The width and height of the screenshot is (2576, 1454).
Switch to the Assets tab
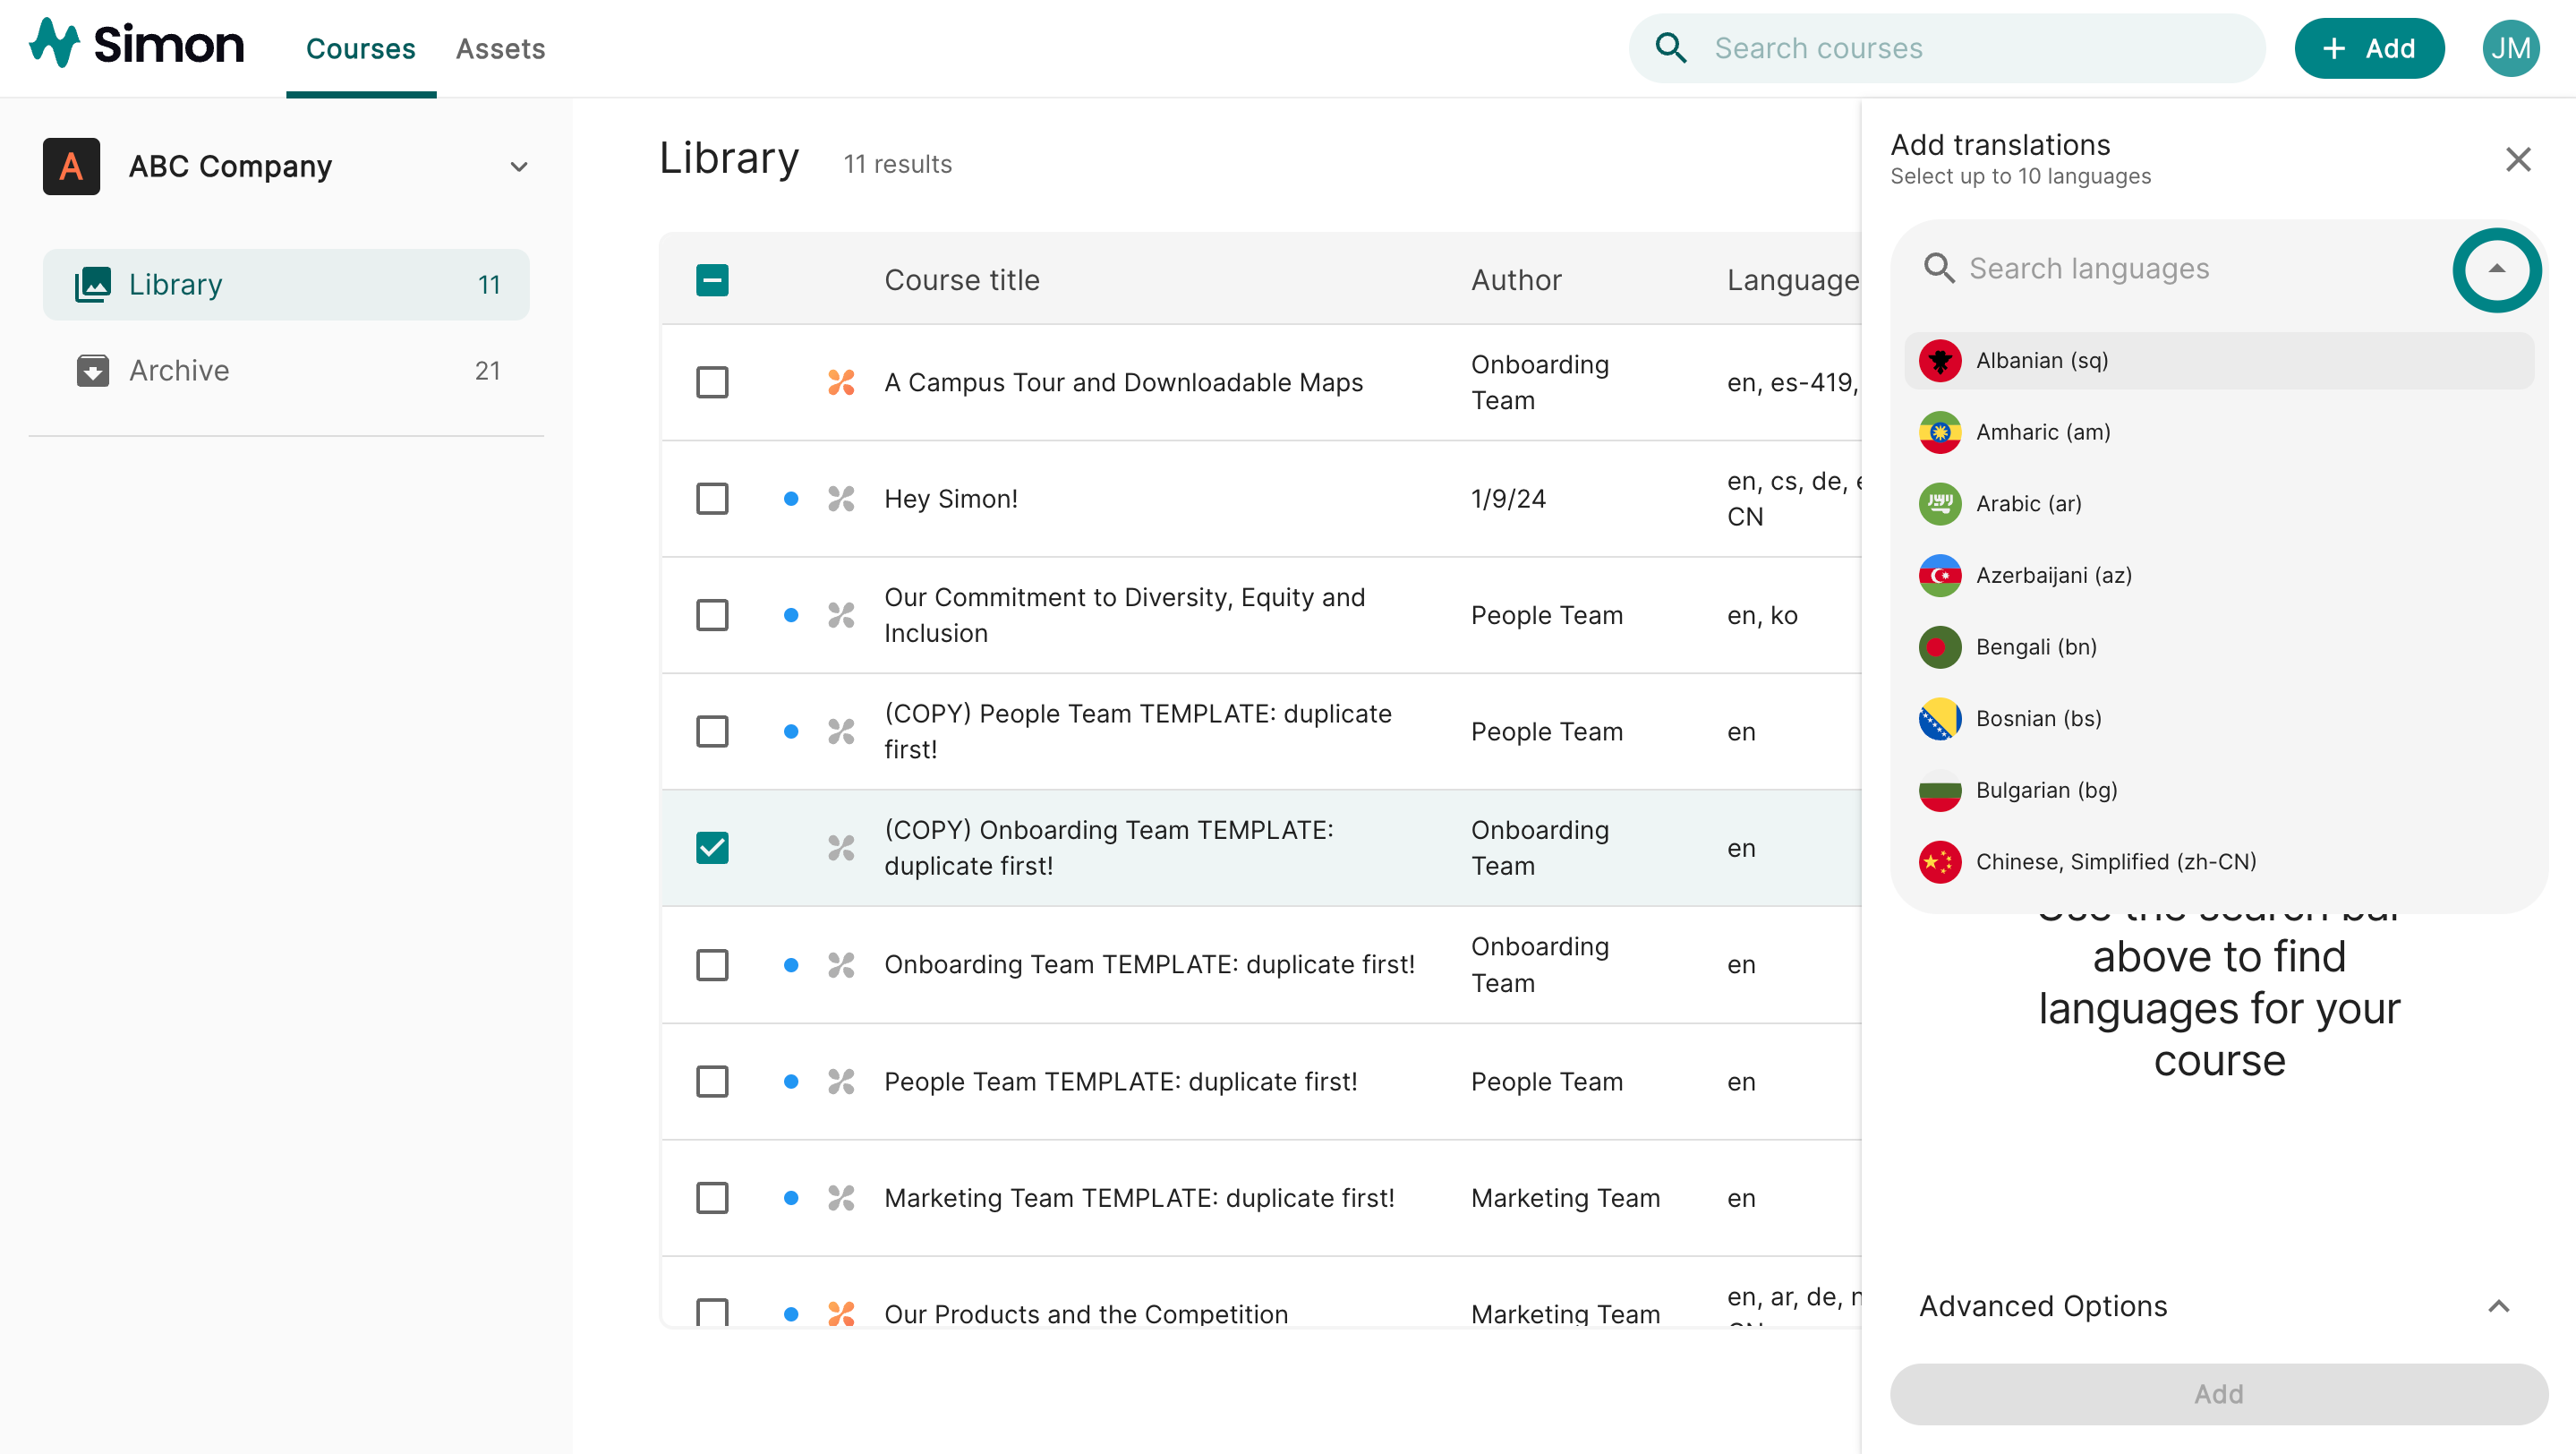500,48
